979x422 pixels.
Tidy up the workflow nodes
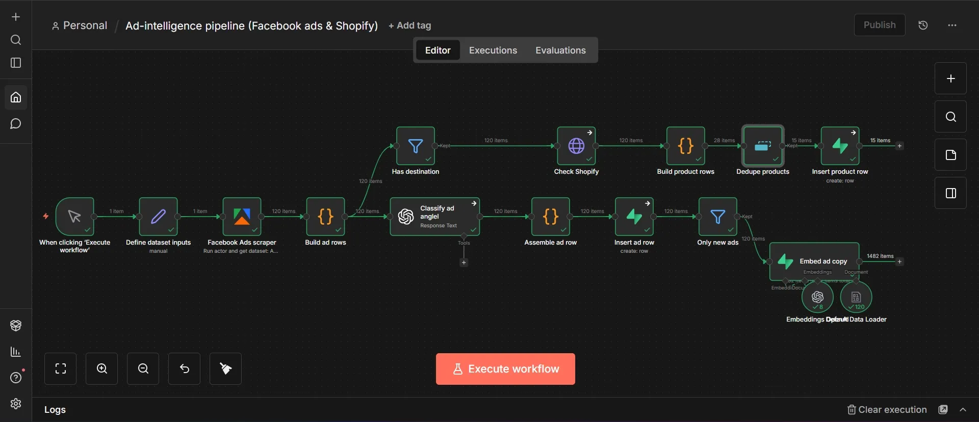point(225,368)
